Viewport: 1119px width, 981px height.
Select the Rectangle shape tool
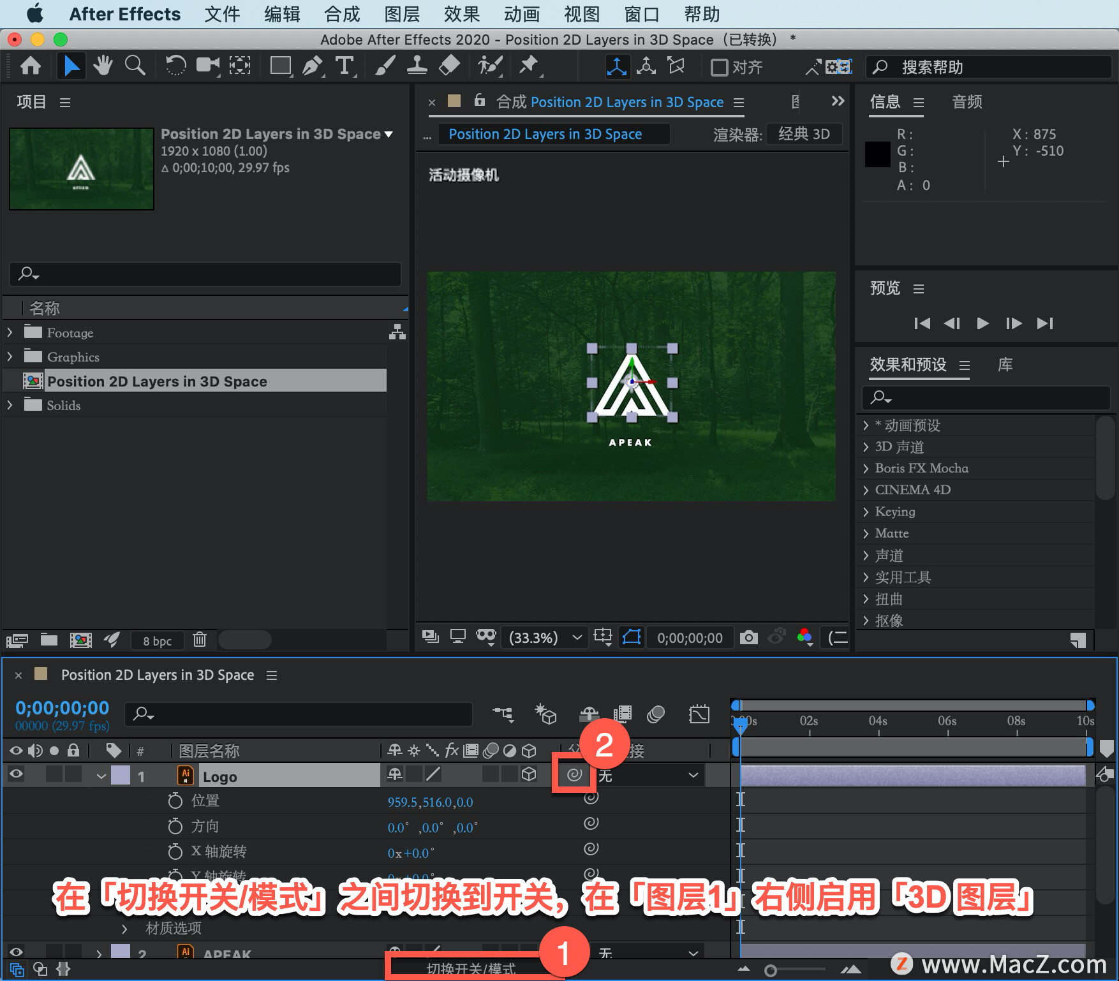[x=281, y=66]
